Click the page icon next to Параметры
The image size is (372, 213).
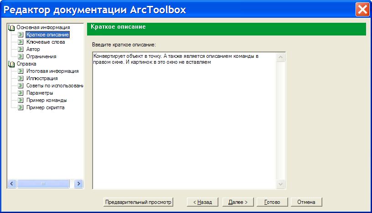coord(21,93)
